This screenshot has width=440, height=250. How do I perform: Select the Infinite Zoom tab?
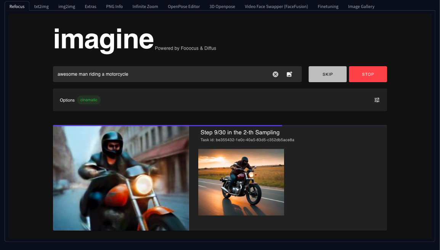[145, 6]
